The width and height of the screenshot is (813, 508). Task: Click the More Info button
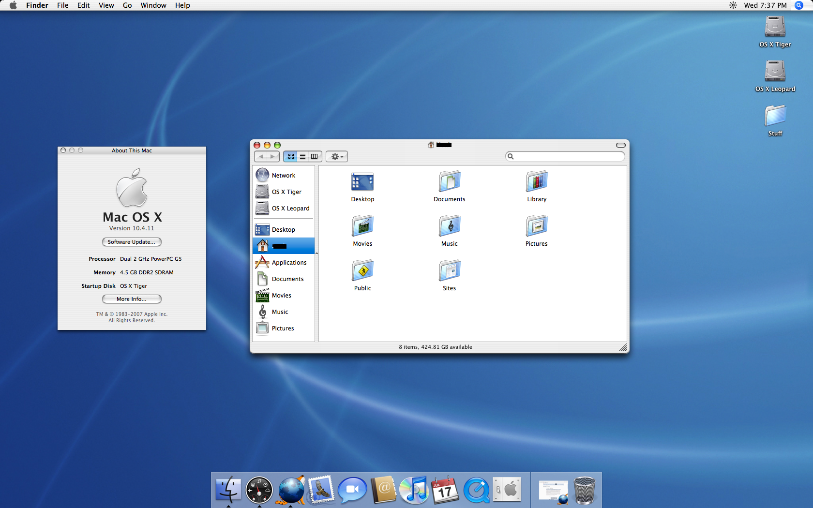pyautogui.click(x=132, y=299)
